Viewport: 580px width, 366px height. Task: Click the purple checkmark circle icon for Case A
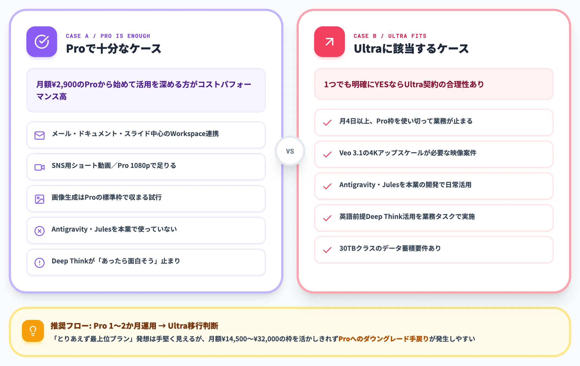(x=42, y=42)
